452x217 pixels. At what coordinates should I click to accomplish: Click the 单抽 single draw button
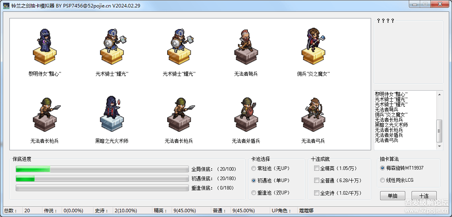pyautogui.click(x=392, y=196)
